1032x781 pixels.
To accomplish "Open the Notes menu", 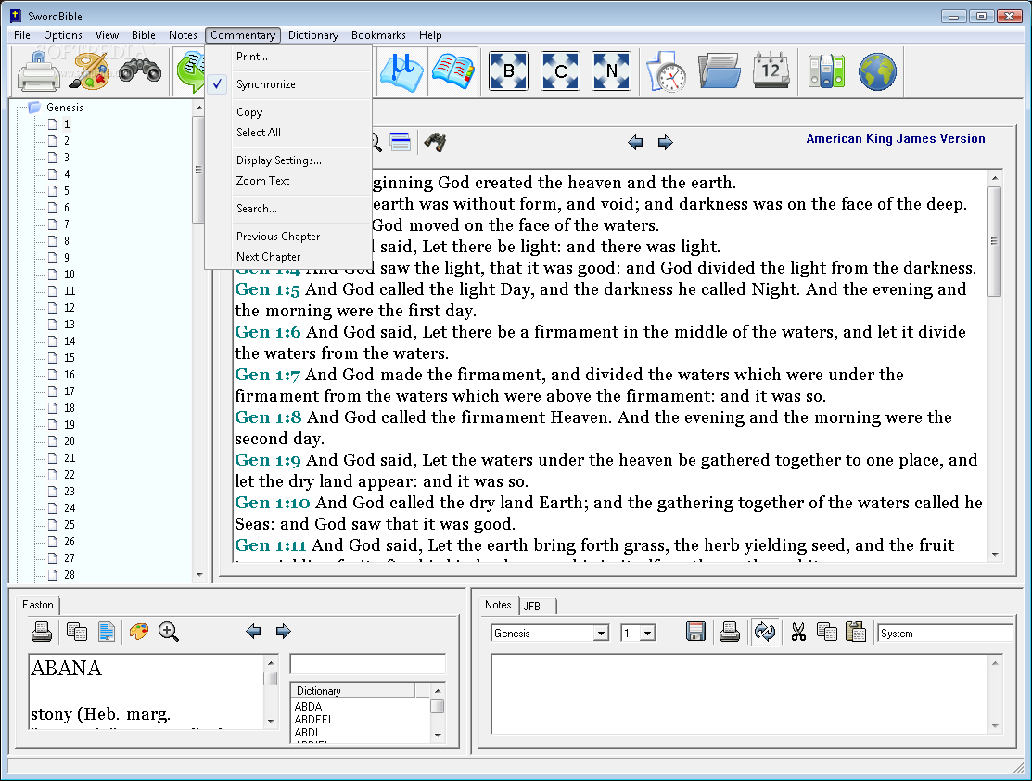I will click(183, 35).
